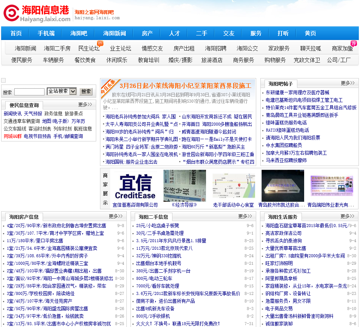Click the 荐 badge on 商家加盟
This screenshot has width=360, height=327.
point(354,43)
